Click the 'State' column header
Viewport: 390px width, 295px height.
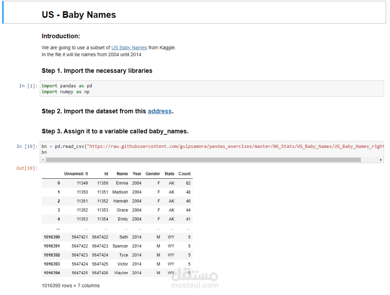tap(169, 174)
